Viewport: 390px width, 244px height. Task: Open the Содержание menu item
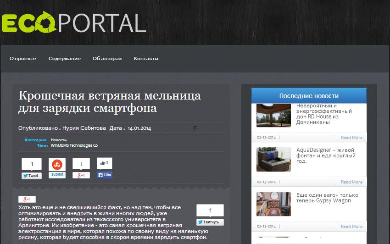tap(65, 59)
